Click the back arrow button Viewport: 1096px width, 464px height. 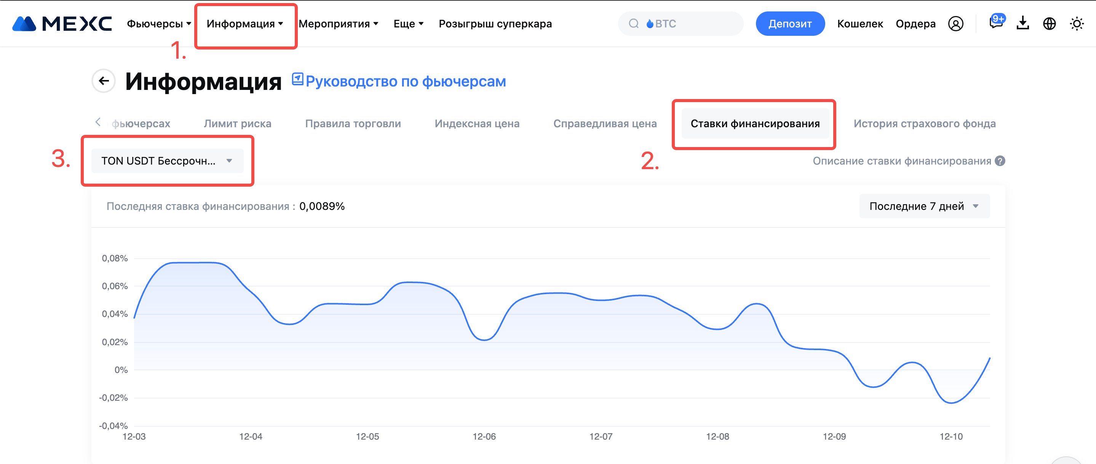[103, 81]
